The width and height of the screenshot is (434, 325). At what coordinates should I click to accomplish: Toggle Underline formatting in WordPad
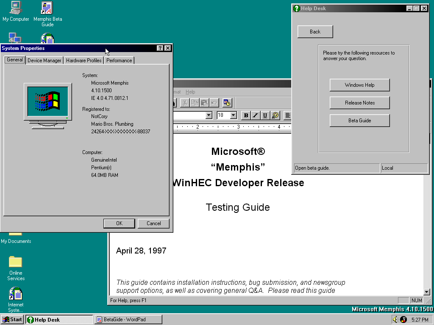point(265,116)
